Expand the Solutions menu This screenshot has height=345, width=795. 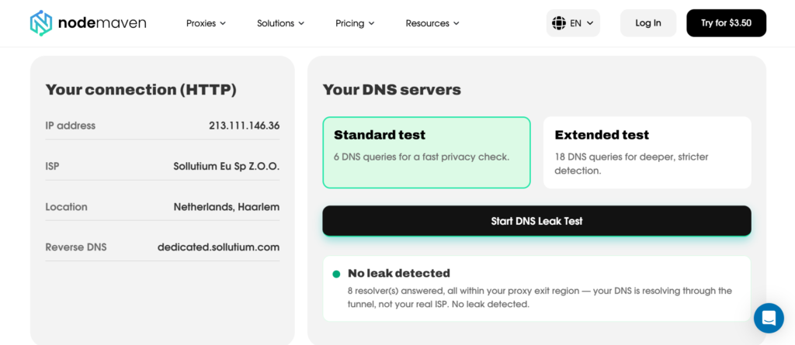coord(280,23)
